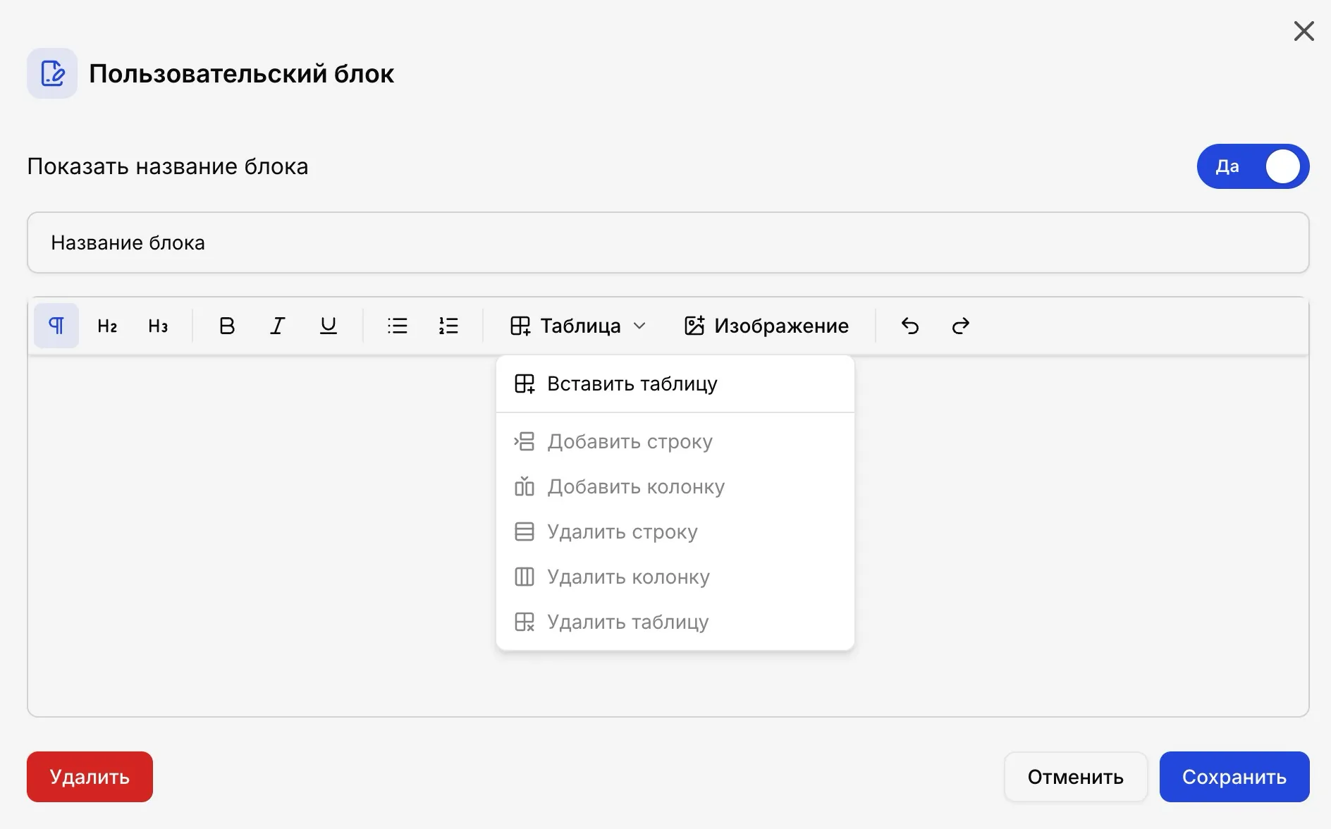Click the 'Название блока' input field
This screenshot has width=1331, height=829.
point(668,242)
